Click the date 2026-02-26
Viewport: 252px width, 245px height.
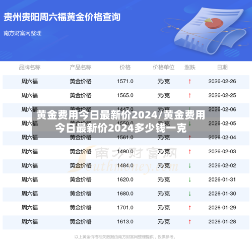(222, 82)
